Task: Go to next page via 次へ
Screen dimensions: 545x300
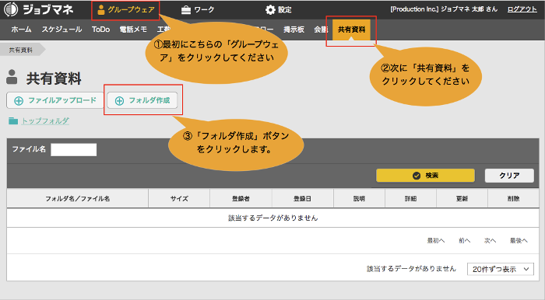Action: coord(490,241)
